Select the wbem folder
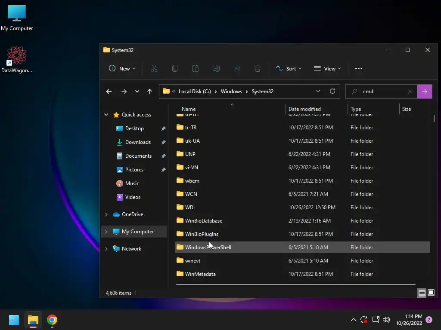441x330 pixels. [x=302, y=181]
